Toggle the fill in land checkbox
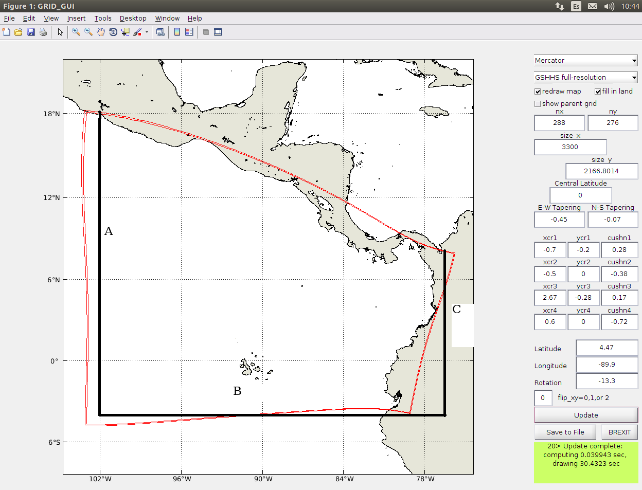The image size is (642, 490). tap(598, 92)
